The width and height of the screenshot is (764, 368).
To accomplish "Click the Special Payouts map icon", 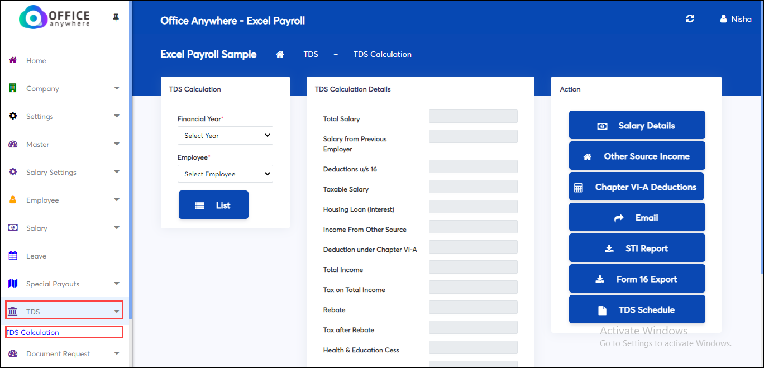I will (x=13, y=284).
